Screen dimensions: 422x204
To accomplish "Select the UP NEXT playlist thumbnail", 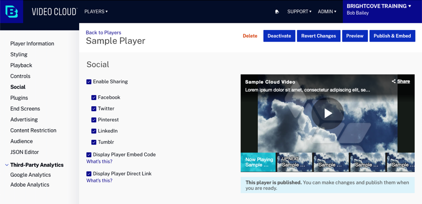I will (x=294, y=162).
